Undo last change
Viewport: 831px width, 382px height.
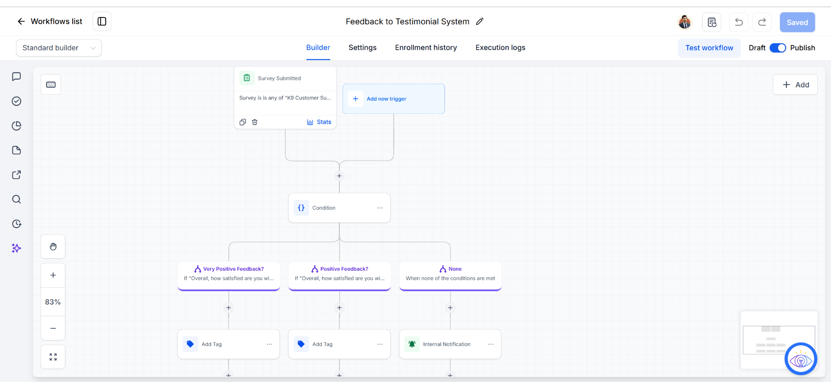click(x=739, y=22)
